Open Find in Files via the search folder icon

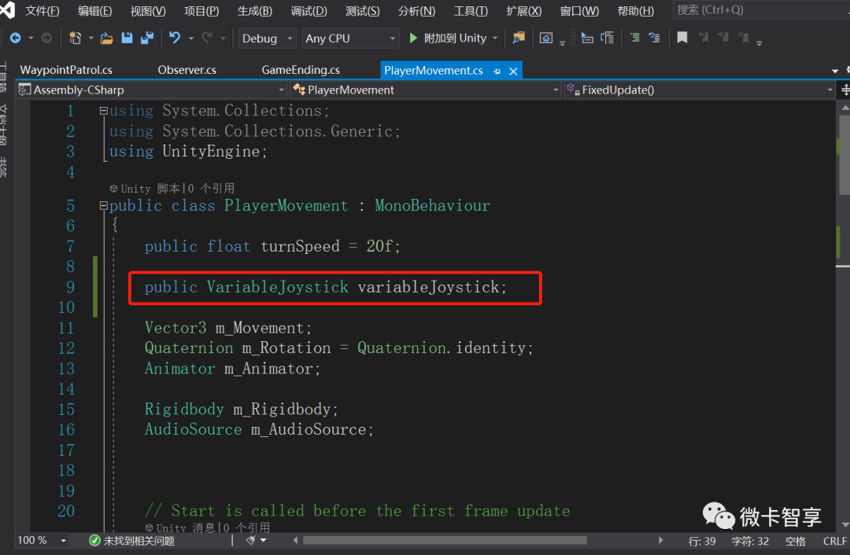(517, 38)
